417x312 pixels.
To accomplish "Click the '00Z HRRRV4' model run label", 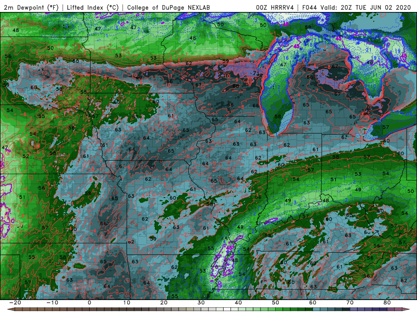I will tap(275, 7).
